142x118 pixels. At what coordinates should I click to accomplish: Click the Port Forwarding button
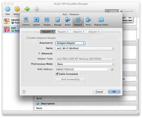tap(70, 79)
